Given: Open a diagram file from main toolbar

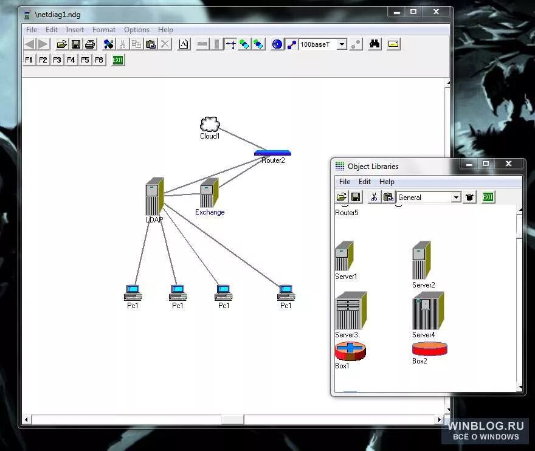Looking at the screenshot, I should point(62,44).
